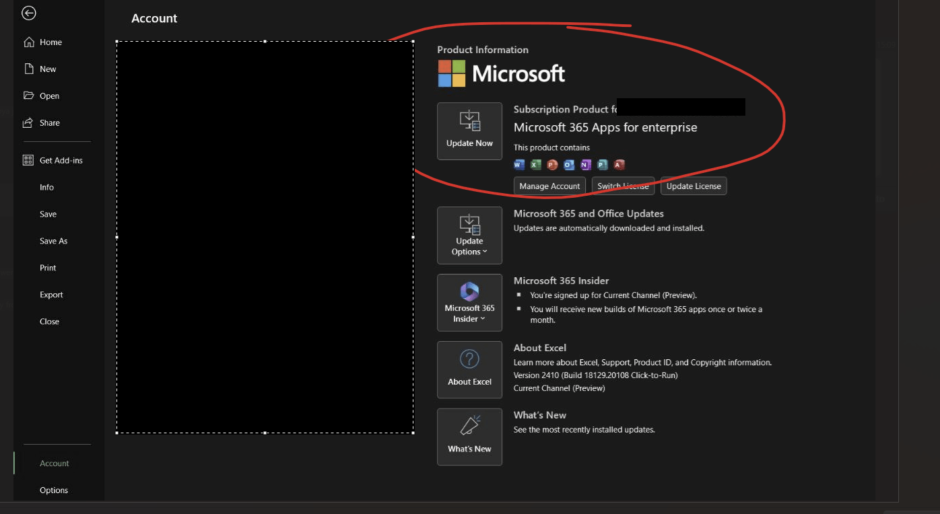This screenshot has width=940, height=514.
Task: Click the Word app icon
Action: [x=519, y=165]
